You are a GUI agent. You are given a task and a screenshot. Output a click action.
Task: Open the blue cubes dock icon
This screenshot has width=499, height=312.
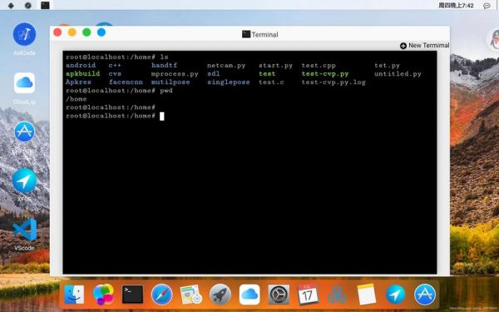337,295
